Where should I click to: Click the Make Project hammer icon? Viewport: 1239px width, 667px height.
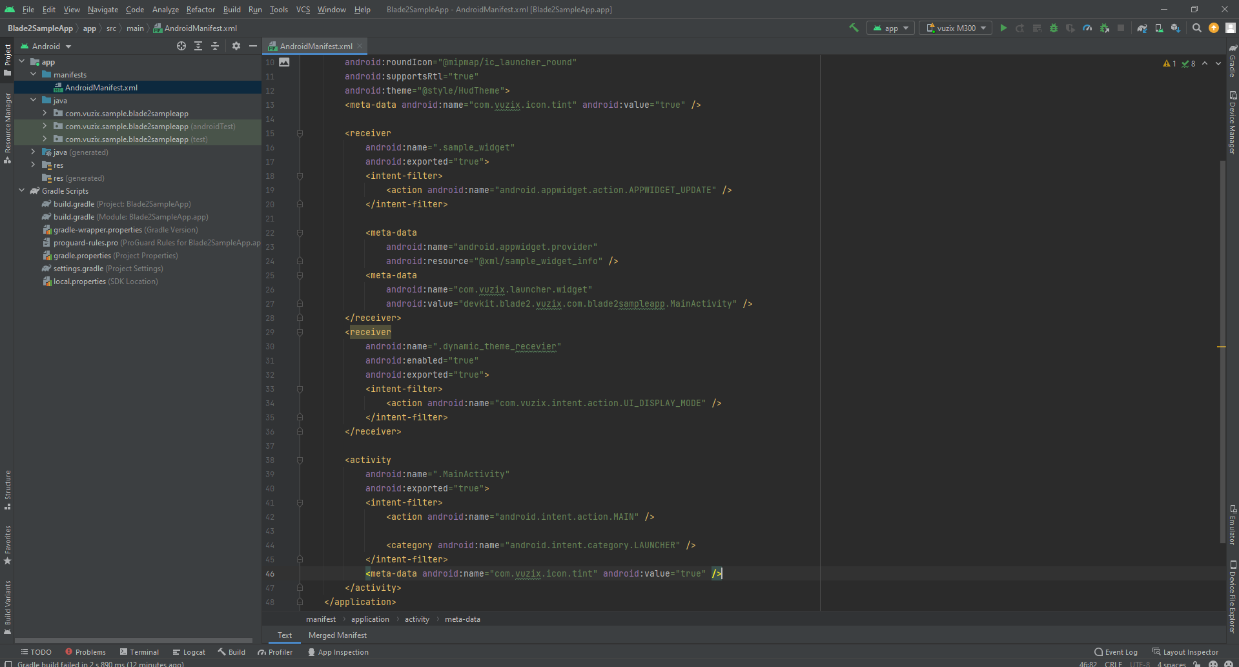(854, 28)
